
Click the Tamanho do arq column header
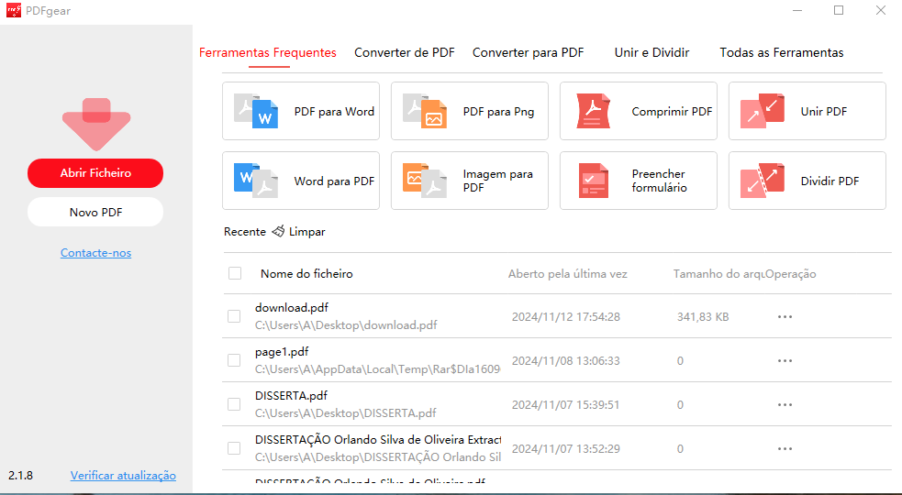(x=718, y=274)
